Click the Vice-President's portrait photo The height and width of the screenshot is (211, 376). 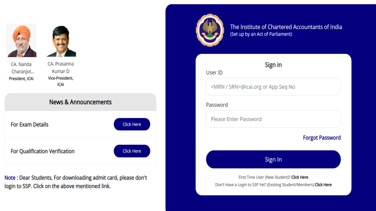coord(61,41)
